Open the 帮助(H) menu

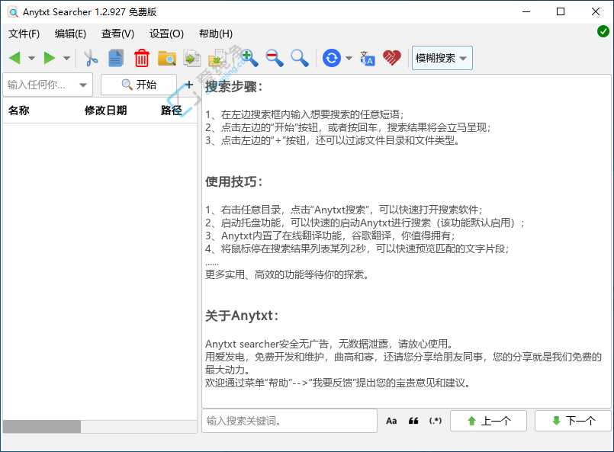click(216, 34)
